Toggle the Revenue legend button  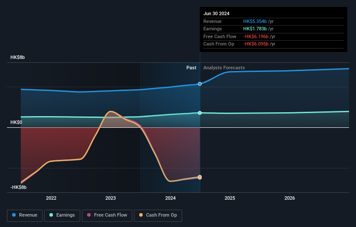[x=25, y=215]
